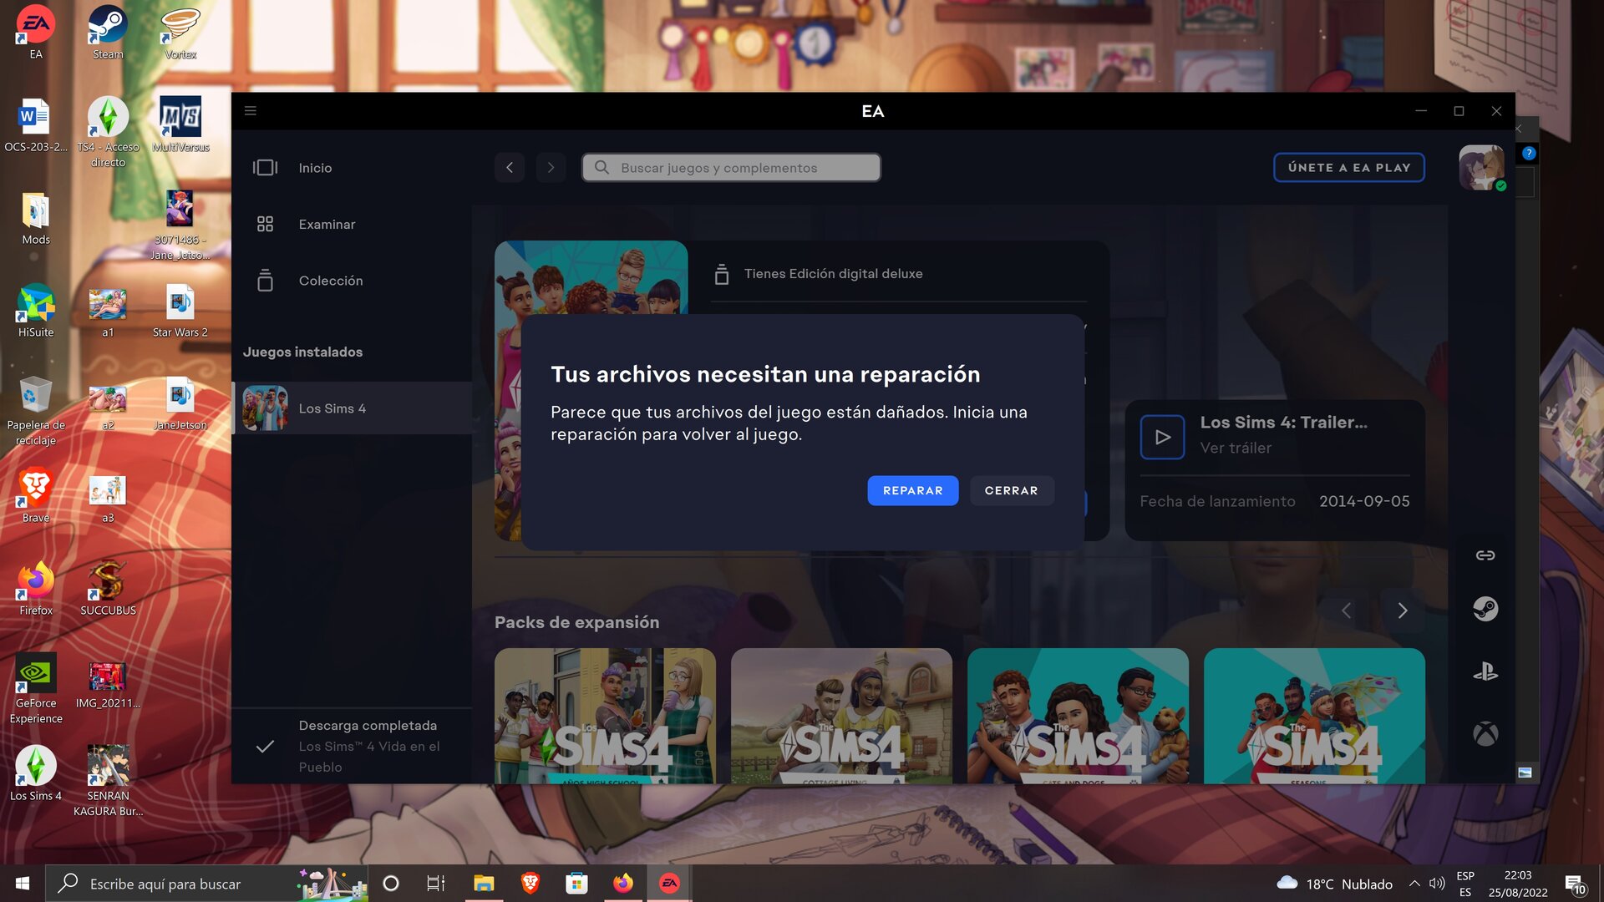Open the Seasons expansion pack thumbnail
1604x902 pixels.
(1314, 716)
